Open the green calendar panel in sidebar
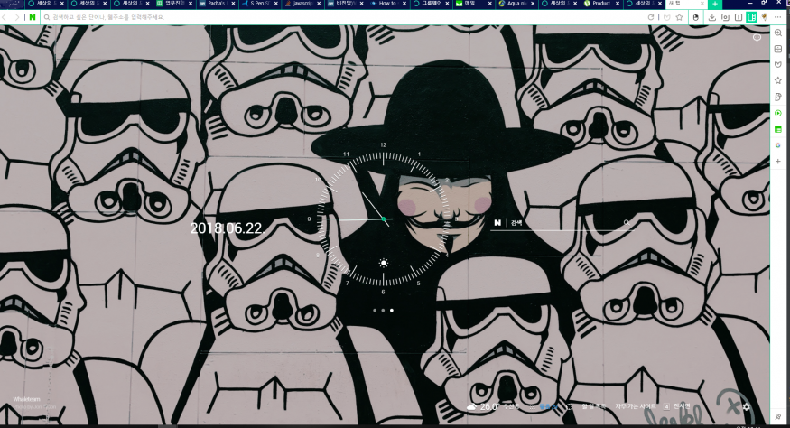Screen dimensions: 790x428 click(778, 129)
